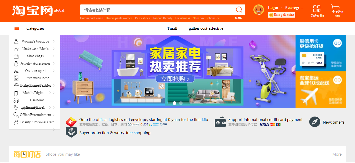
Task: Click the Jewelry Accessories ring icon
Action: click(16, 64)
